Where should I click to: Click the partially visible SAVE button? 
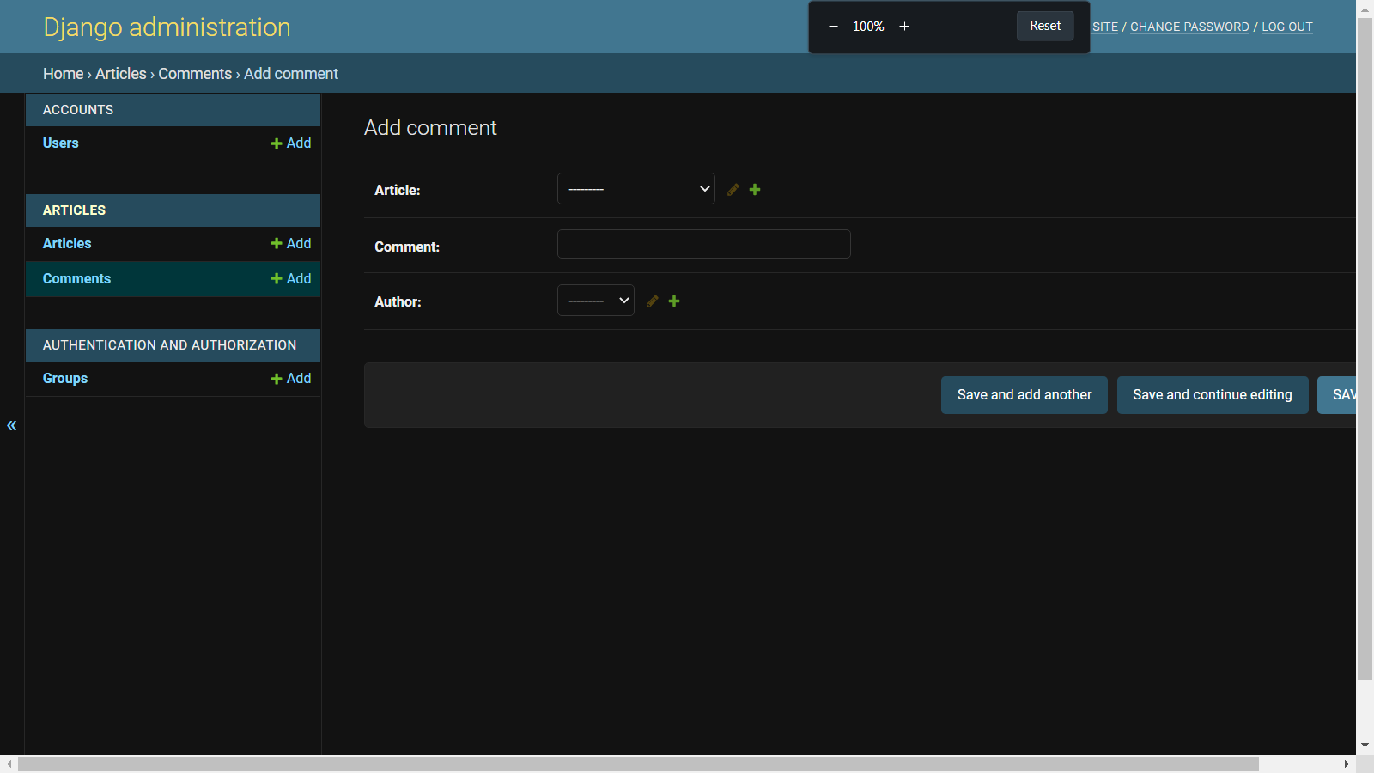1337,395
